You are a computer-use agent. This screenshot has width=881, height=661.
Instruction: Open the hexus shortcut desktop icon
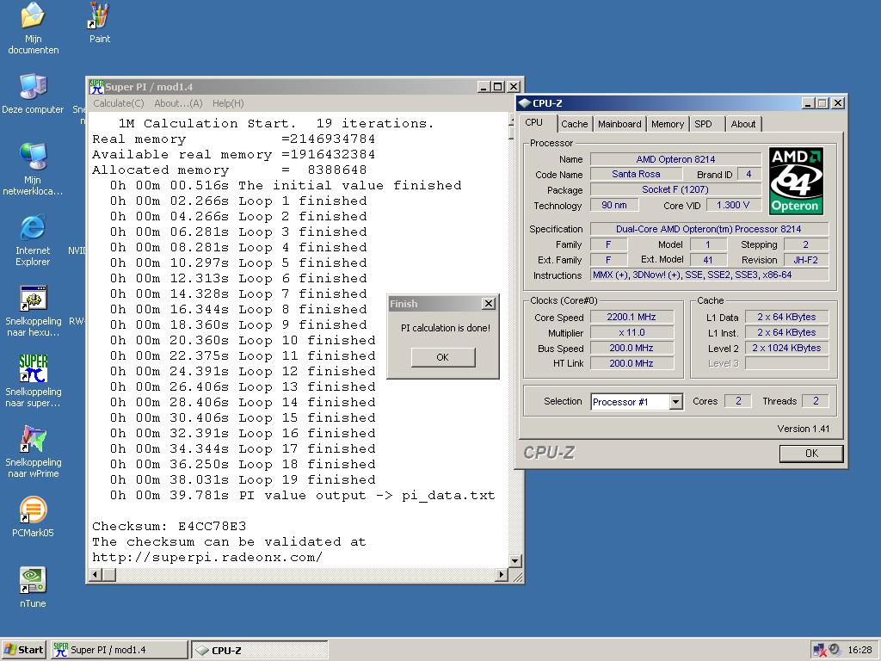click(34, 311)
